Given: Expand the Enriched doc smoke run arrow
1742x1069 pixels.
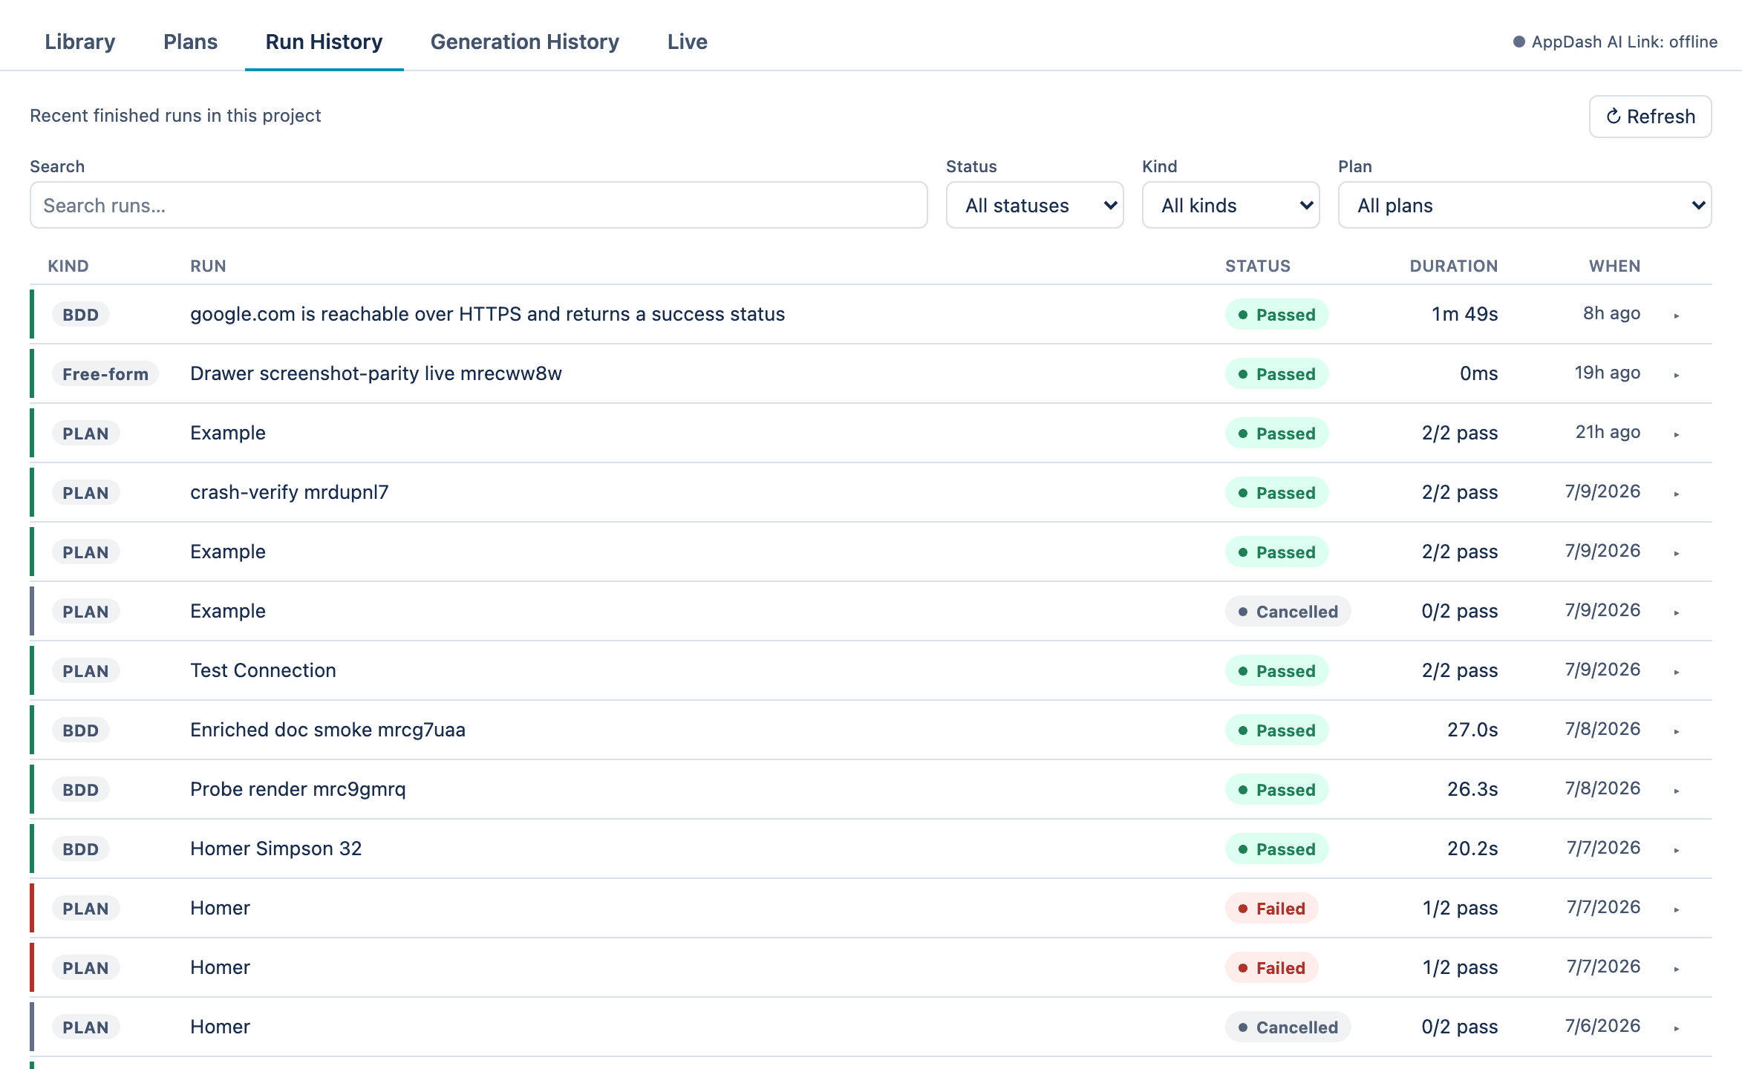Looking at the screenshot, I should 1677,731.
